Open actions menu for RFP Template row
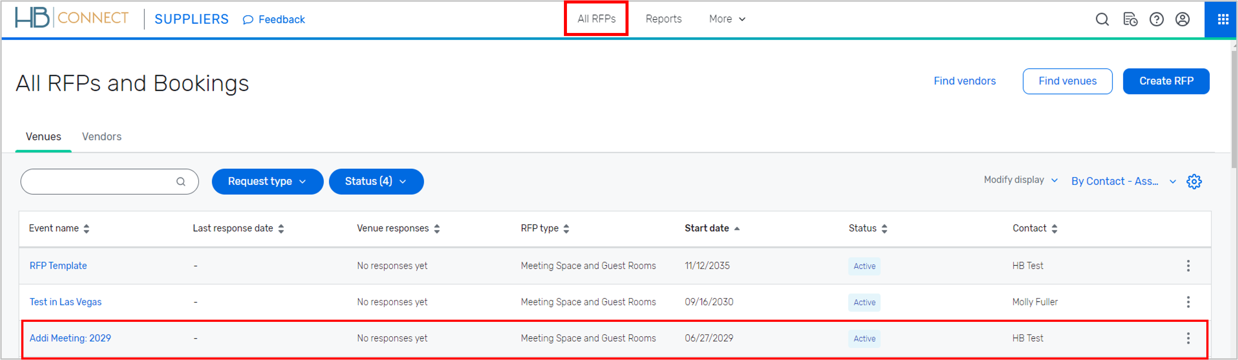This screenshot has width=1238, height=360. pos(1188,266)
